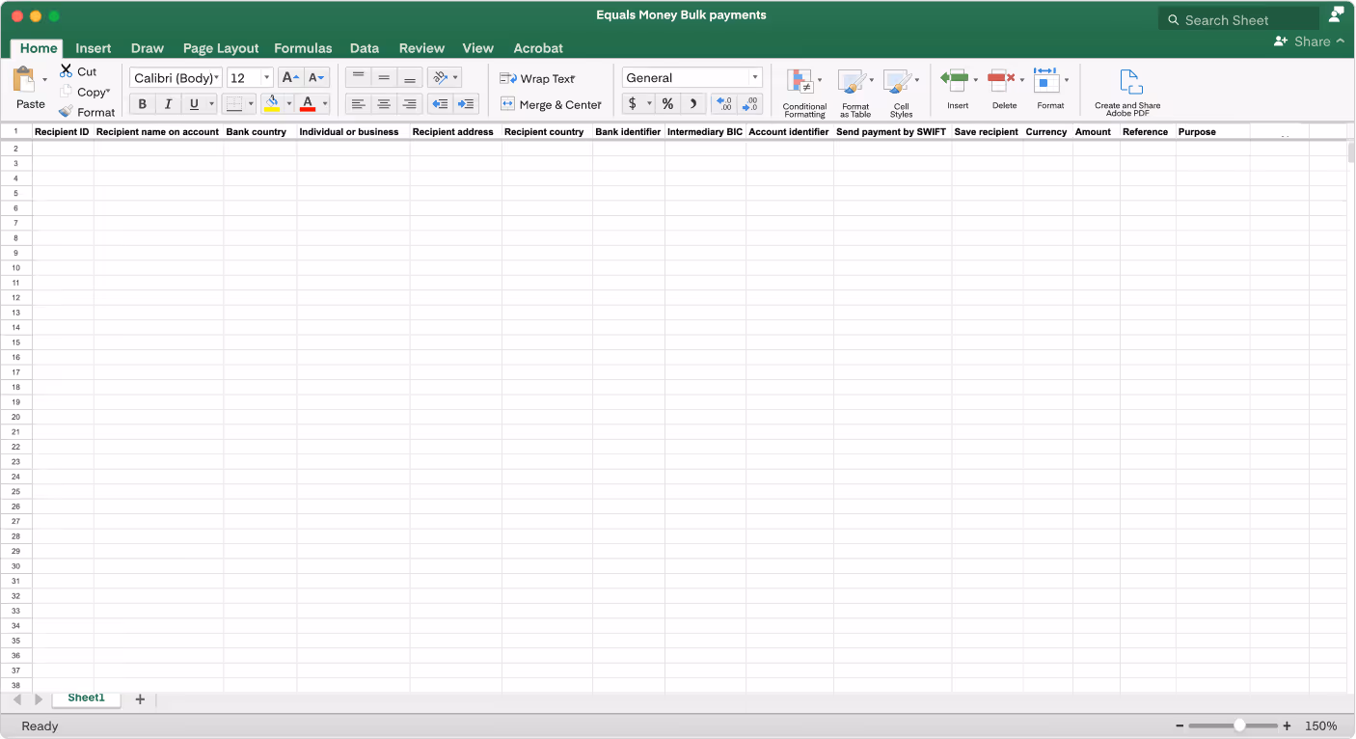Expand the borders dropdown arrow

[x=251, y=104]
